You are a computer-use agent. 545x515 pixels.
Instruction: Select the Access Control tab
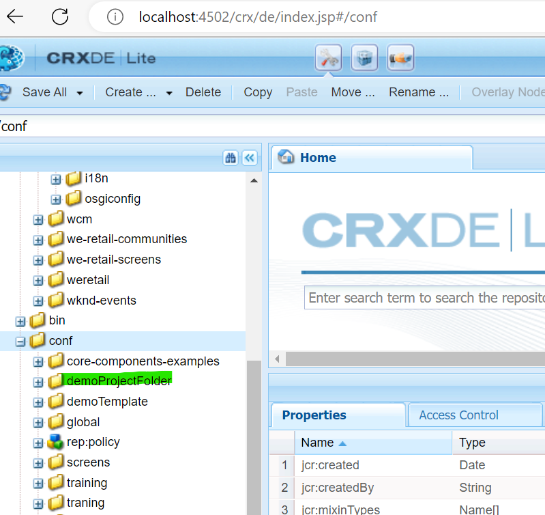click(475, 415)
